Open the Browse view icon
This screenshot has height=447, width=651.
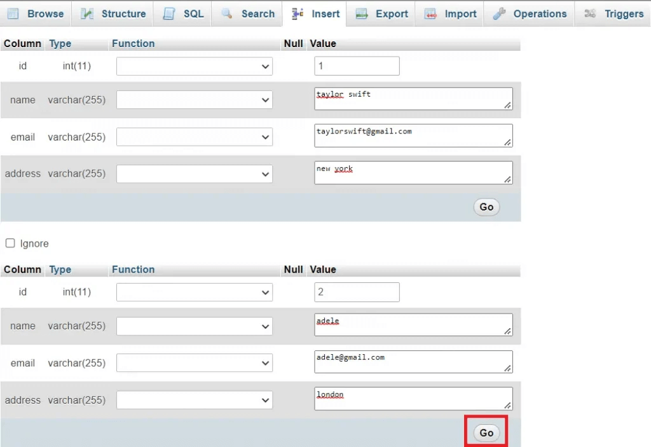point(15,13)
